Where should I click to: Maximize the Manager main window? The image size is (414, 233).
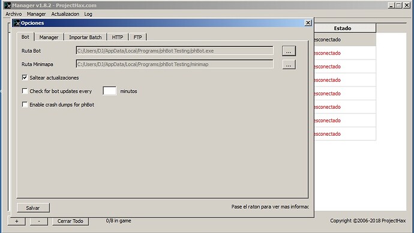[x=399, y=5]
